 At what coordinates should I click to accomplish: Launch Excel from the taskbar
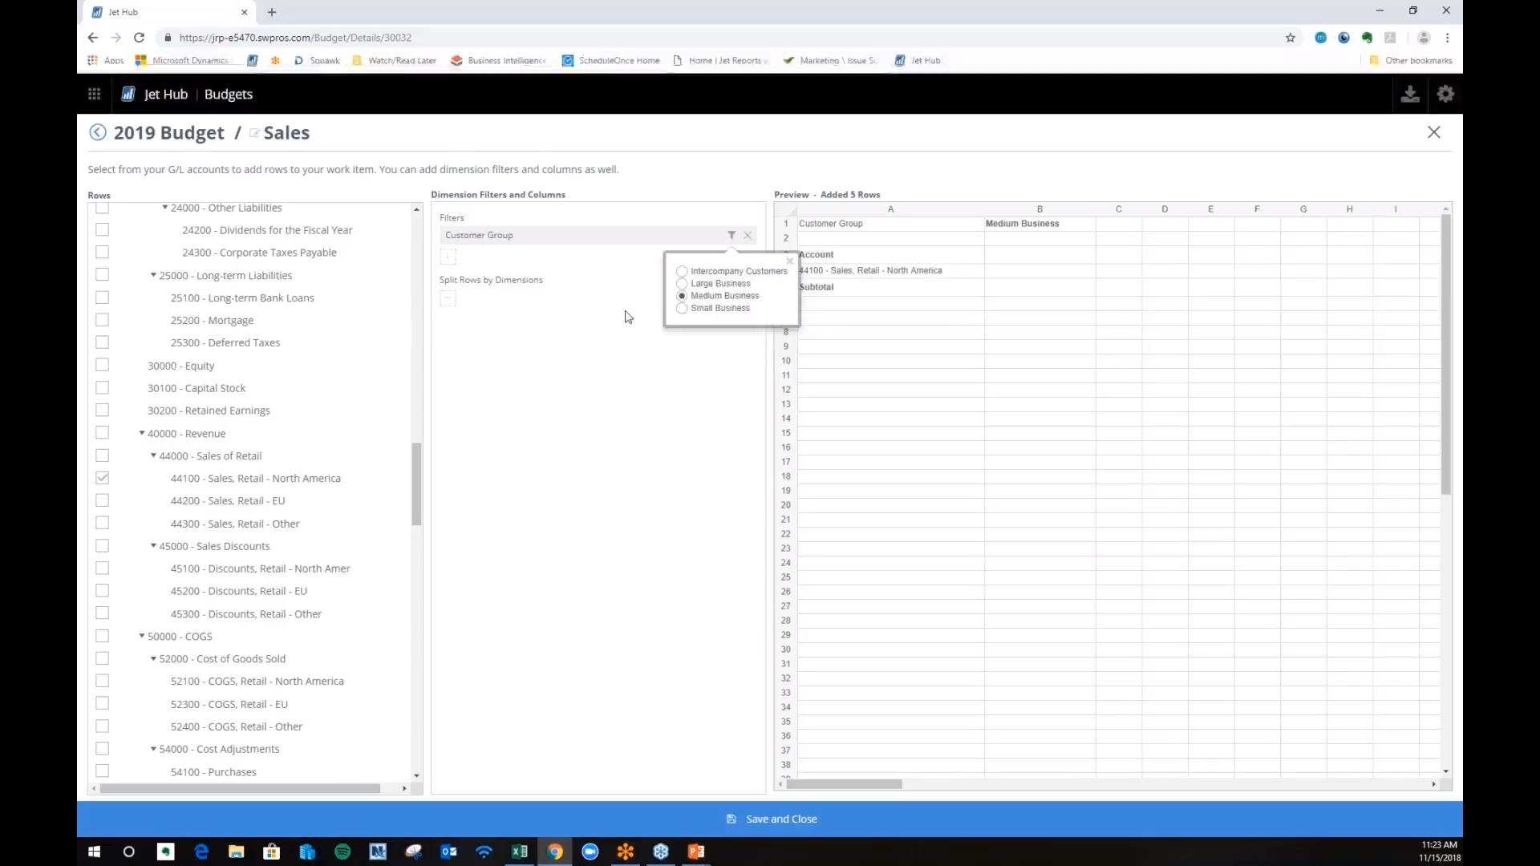[520, 852]
